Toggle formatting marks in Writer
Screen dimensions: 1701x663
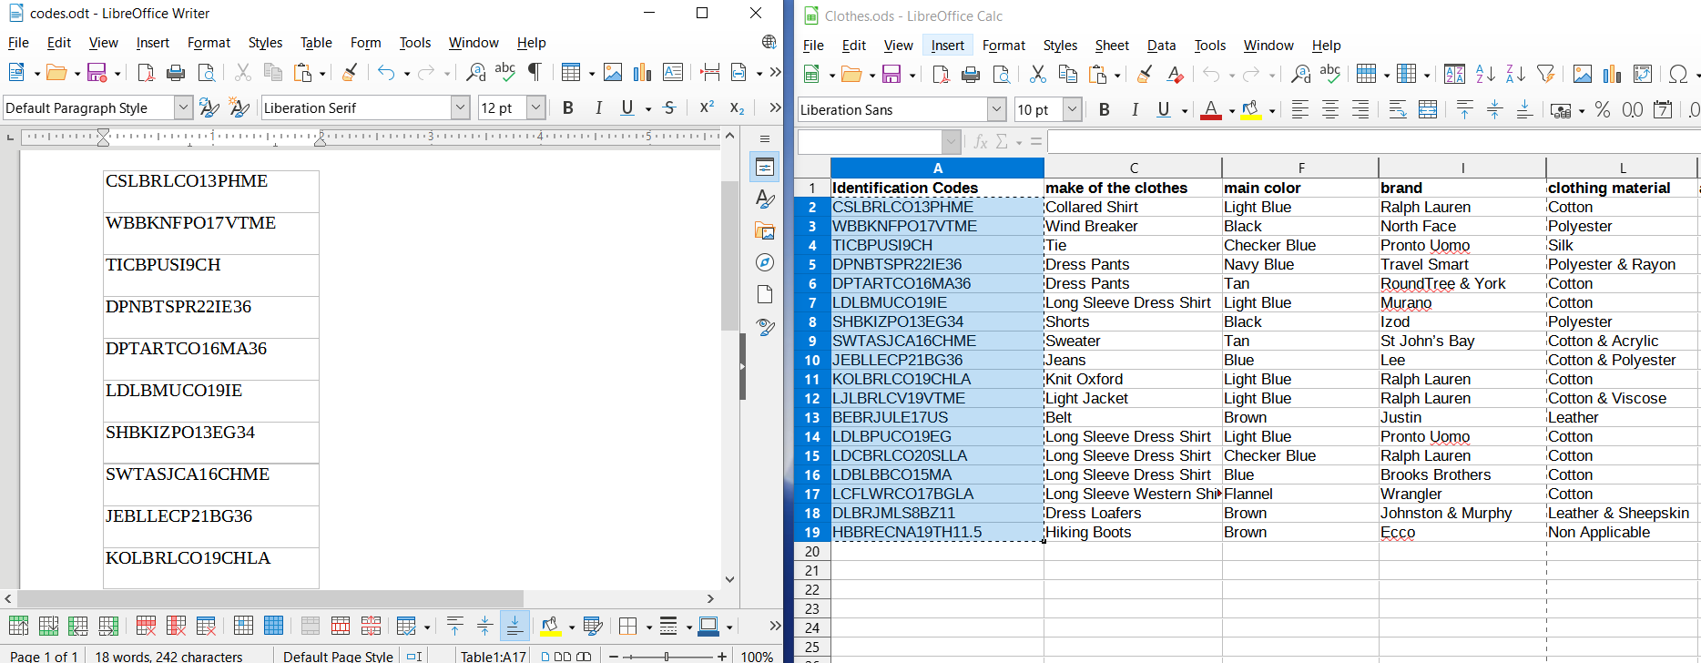535,73
